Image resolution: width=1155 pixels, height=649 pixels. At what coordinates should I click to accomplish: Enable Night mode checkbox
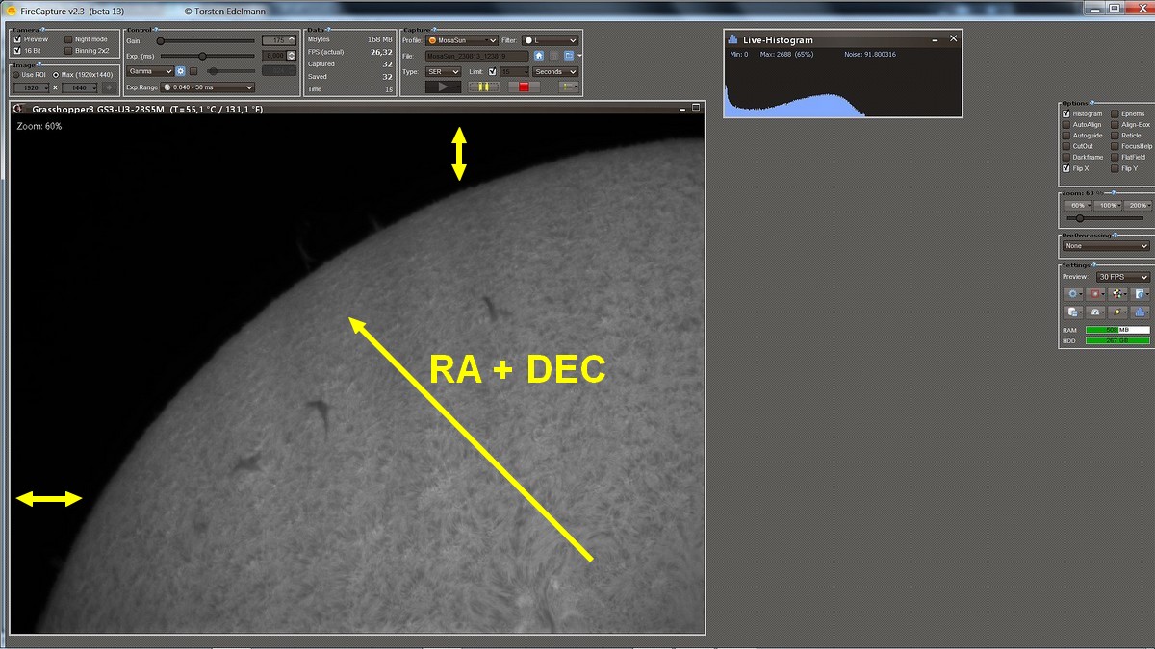tap(68, 39)
